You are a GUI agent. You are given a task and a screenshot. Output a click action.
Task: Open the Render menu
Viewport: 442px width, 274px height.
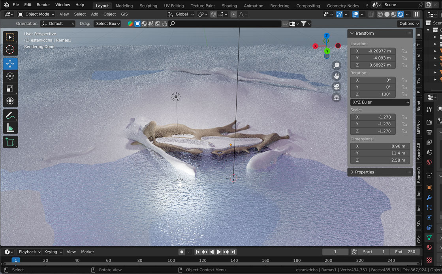tap(43, 5)
